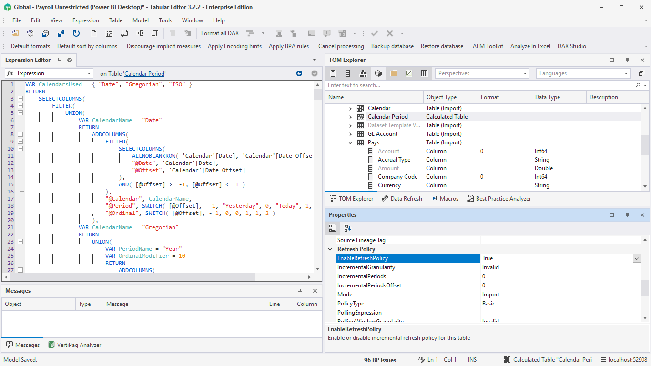The width and height of the screenshot is (651, 366).
Task: Toggle partitions visibility in TOM Explorer
Action: [x=378, y=73]
